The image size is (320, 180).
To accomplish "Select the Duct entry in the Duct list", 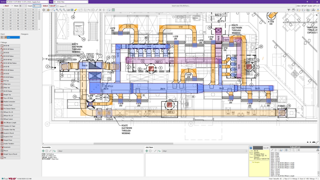I will 12,38.
